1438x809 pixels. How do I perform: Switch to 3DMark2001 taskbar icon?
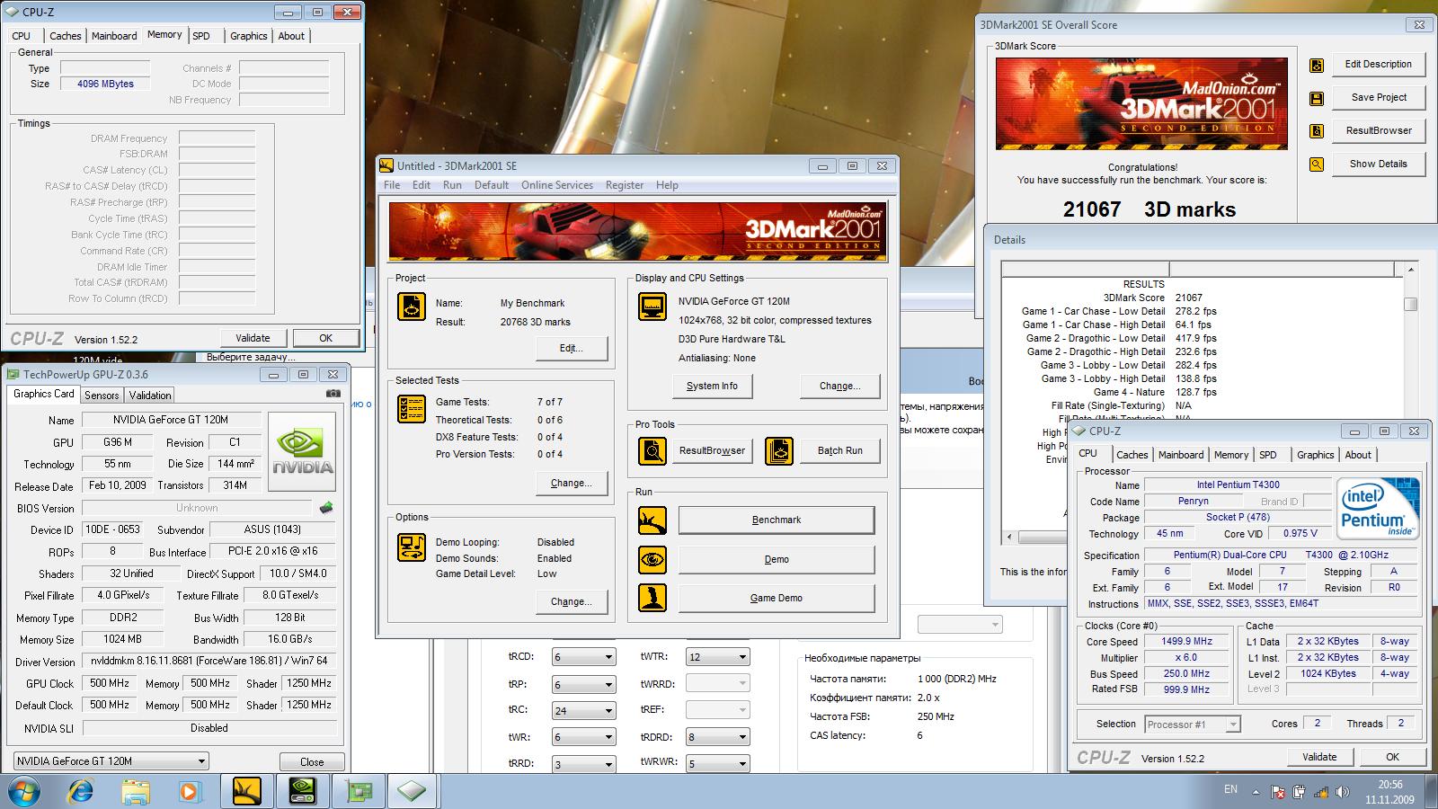pos(246,792)
